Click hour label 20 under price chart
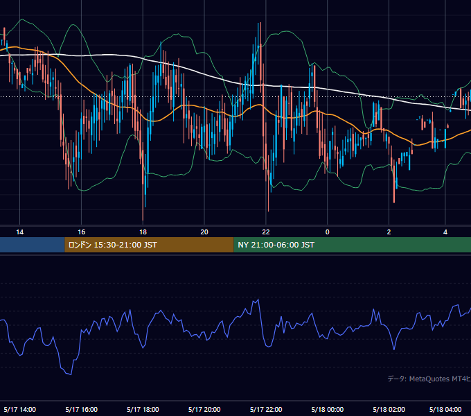This screenshot has width=471, height=416. coord(204,232)
